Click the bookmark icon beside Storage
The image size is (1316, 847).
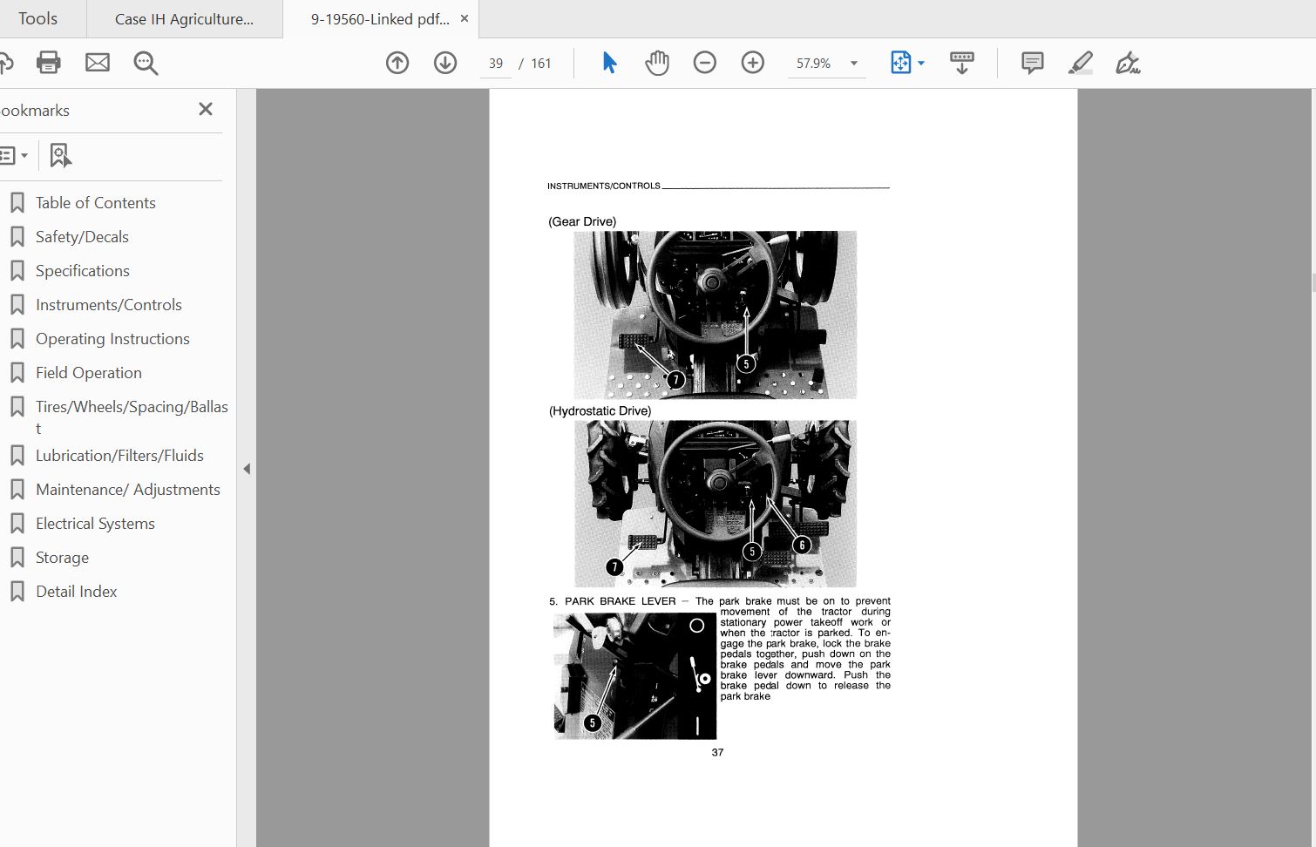[x=17, y=558]
